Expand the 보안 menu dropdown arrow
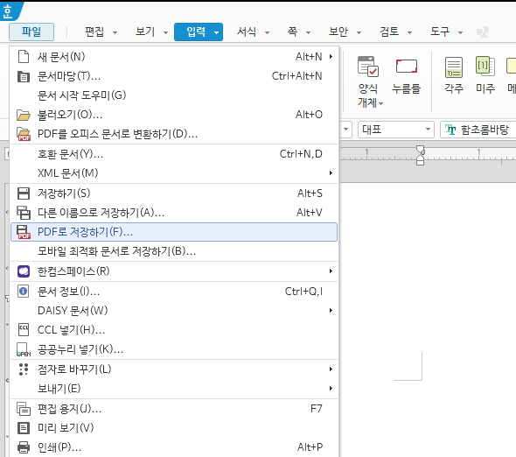This screenshot has width=516, height=457. pos(359,32)
